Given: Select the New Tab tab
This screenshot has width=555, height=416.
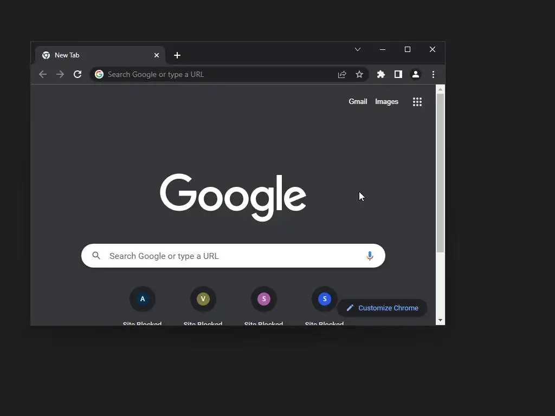Looking at the screenshot, I should (100, 55).
